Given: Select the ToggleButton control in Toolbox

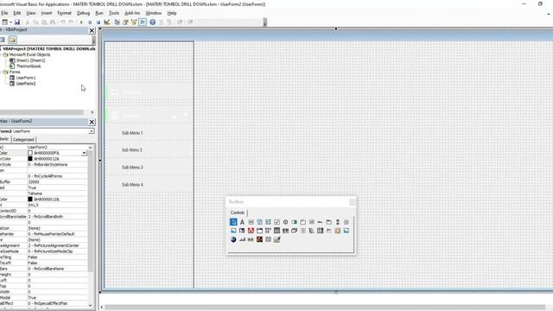Looking at the screenshot, I should click(x=294, y=222).
